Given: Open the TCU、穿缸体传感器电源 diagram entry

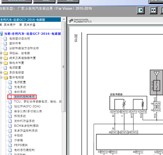Looking at the screenshot, I should pos(38,101).
